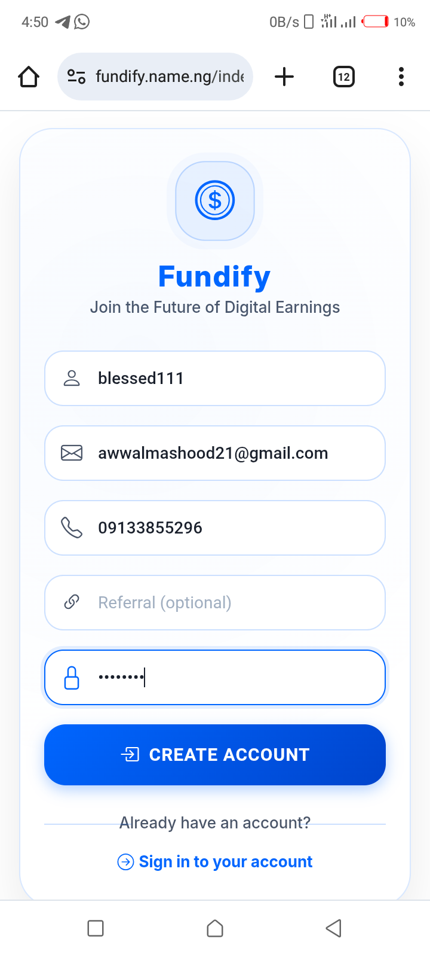Tap the Fundify dollar coin logo
430x957 pixels.
pyautogui.click(x=215, y=200)
